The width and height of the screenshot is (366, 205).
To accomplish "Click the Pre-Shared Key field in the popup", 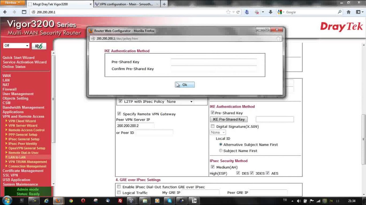I will click(214, 62).
